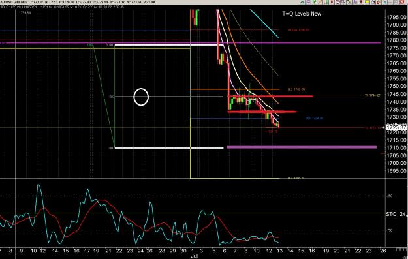Viewport: 408px width, 259px height.
Task: Click the orange 1748 level label
Action: point(296,89)
